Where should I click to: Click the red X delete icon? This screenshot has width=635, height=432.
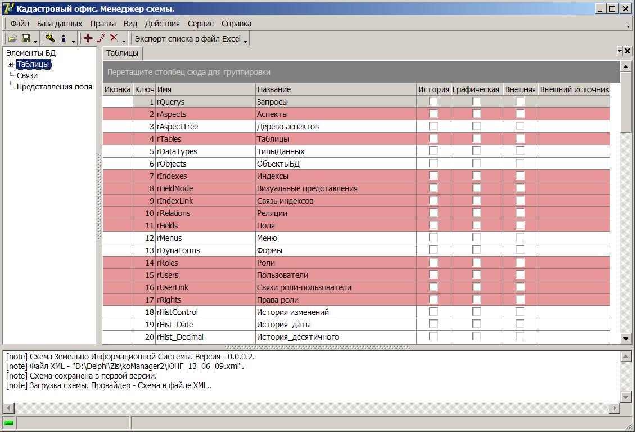114,38
